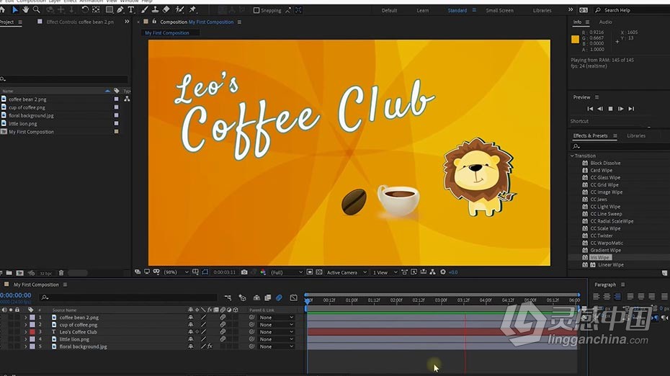Toggle Hide Shy Layers switch in timeline
The height and width of the screenshot is (376, 670).
point(256,297)
